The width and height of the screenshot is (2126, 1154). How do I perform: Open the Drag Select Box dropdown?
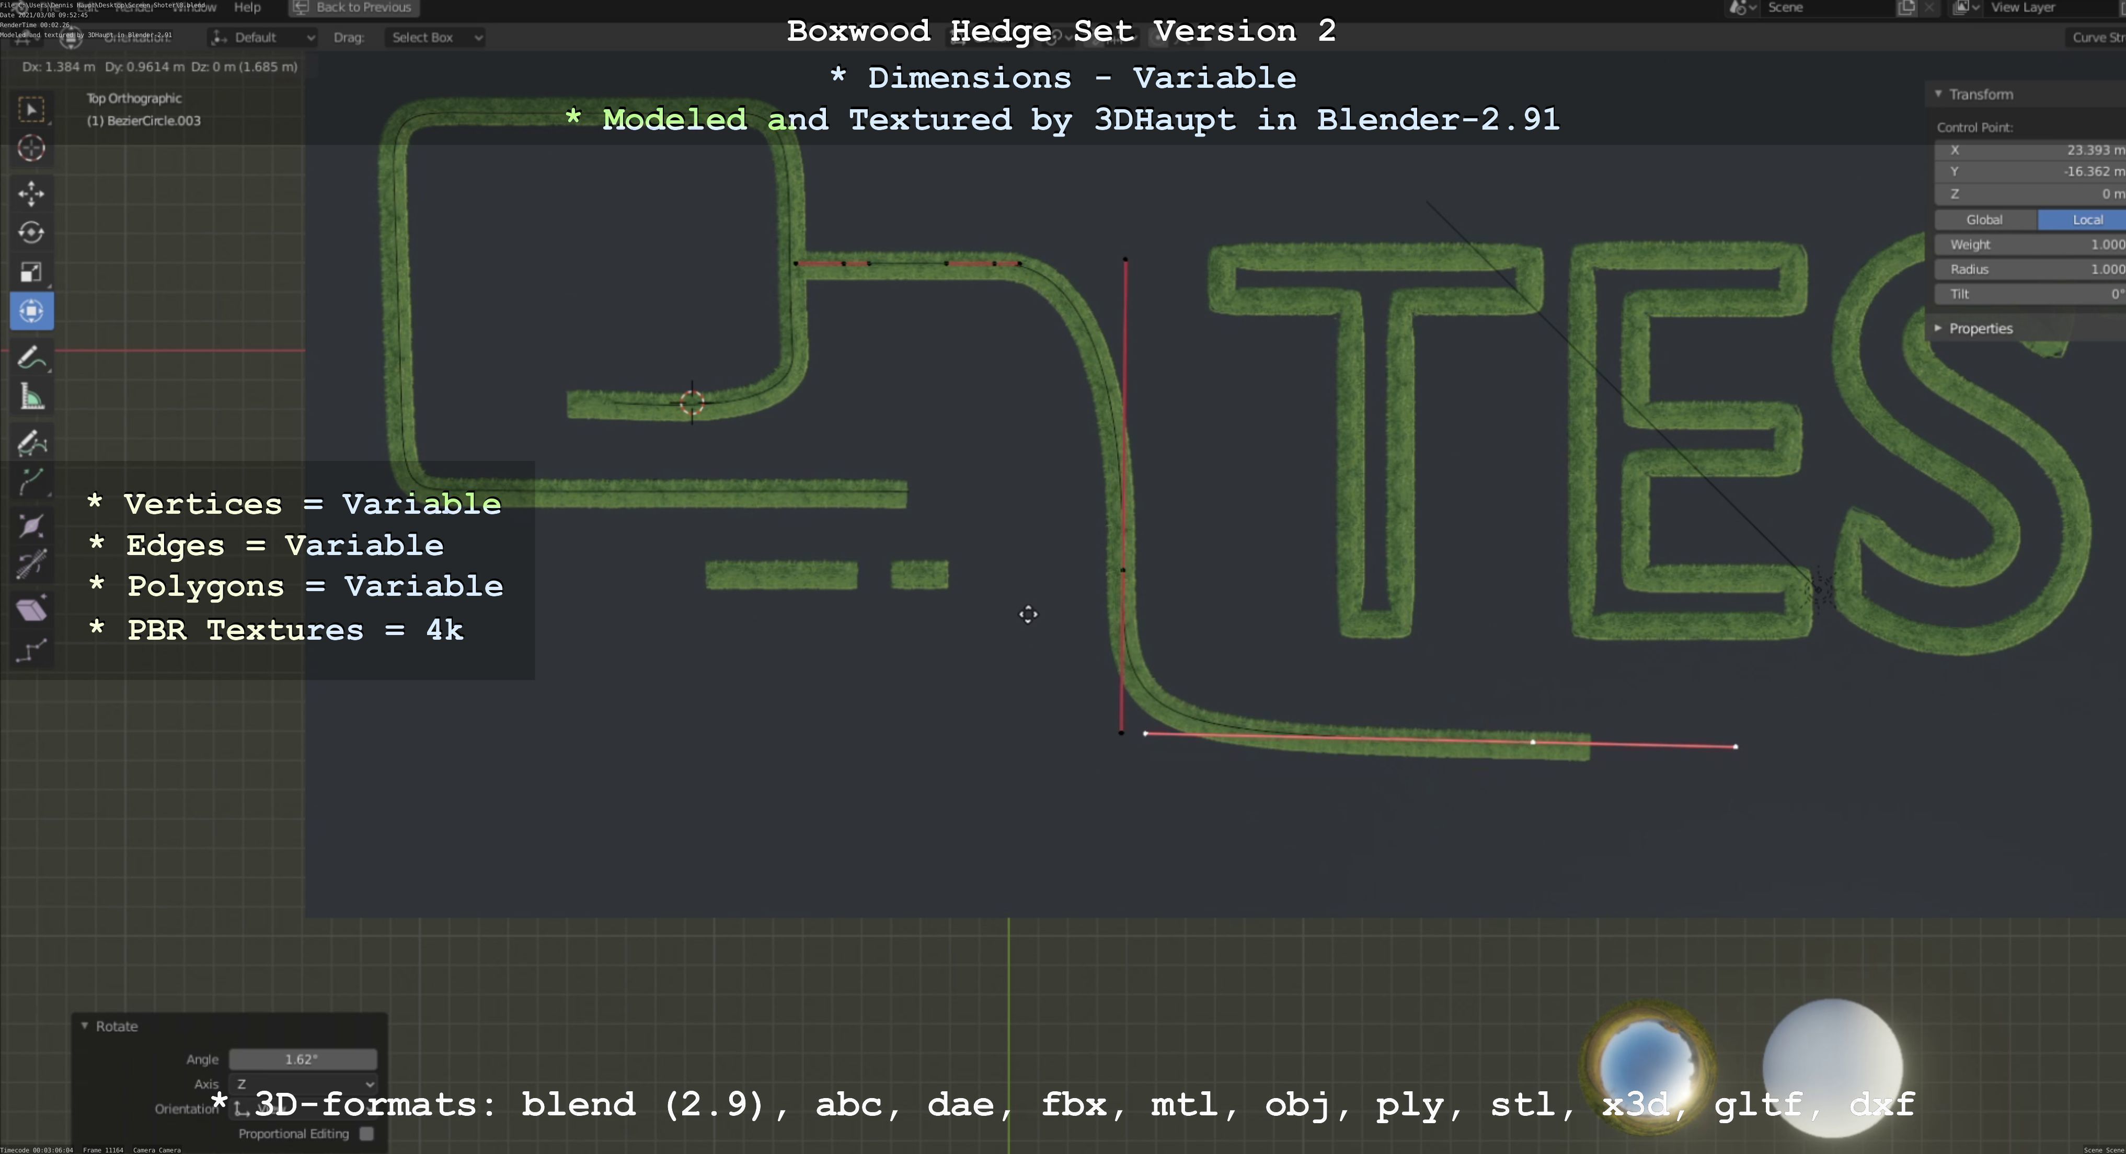click(x=434, y=37)
